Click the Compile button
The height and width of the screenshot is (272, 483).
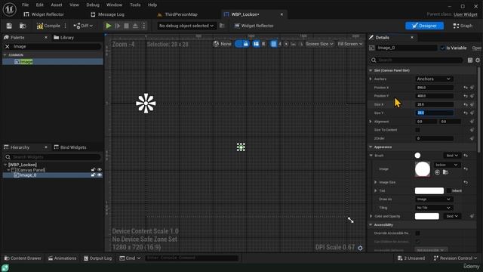pyautogui.click(x=48, y=26)
